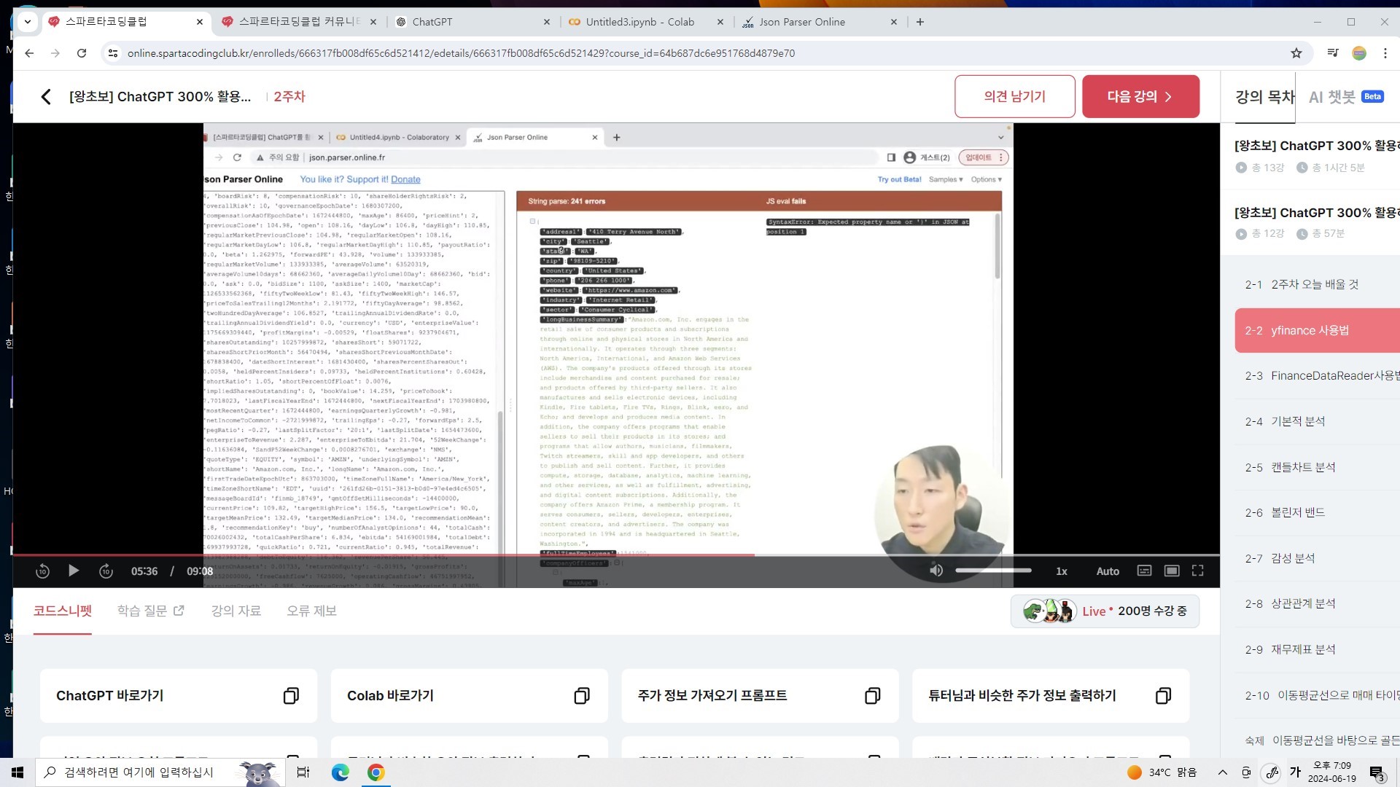Switch to the ChatGPT browser tab

(472, 22)
